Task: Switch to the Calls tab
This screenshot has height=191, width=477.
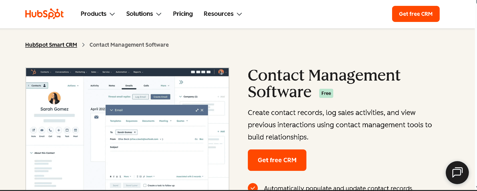Action: pos(146,86)
